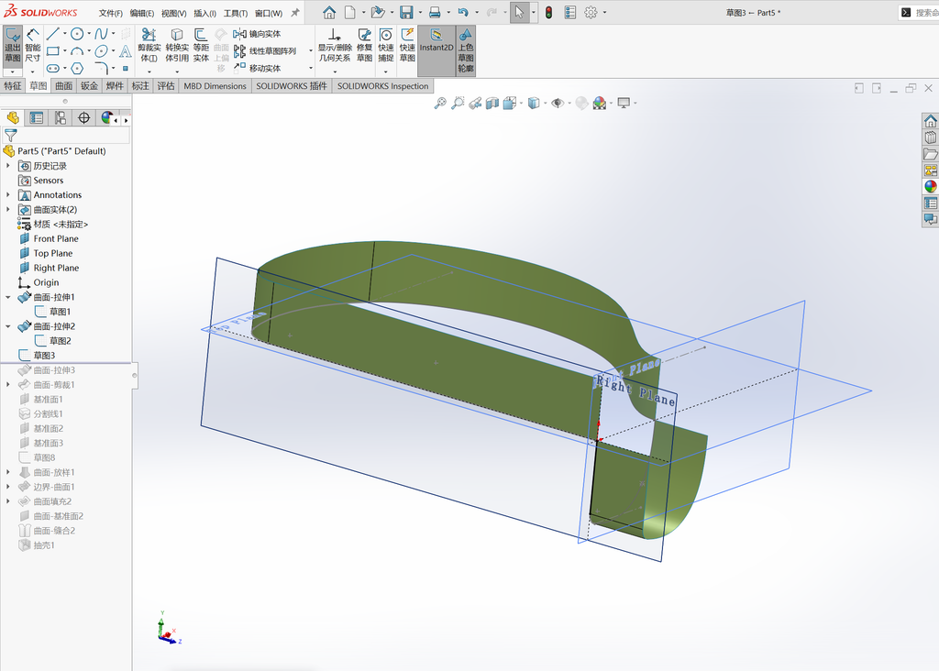Open the Save dropdown arrow
Image resolution: width=939 pixels, height=671 pixels.
coord(420,13)
